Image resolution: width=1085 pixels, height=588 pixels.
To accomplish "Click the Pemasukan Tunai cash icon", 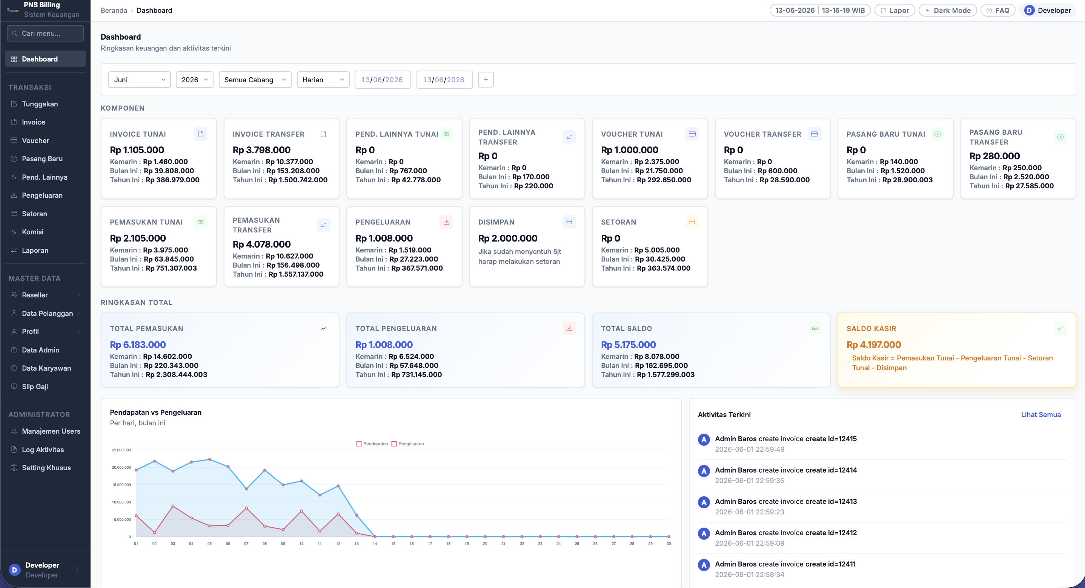I will point(200,222).
